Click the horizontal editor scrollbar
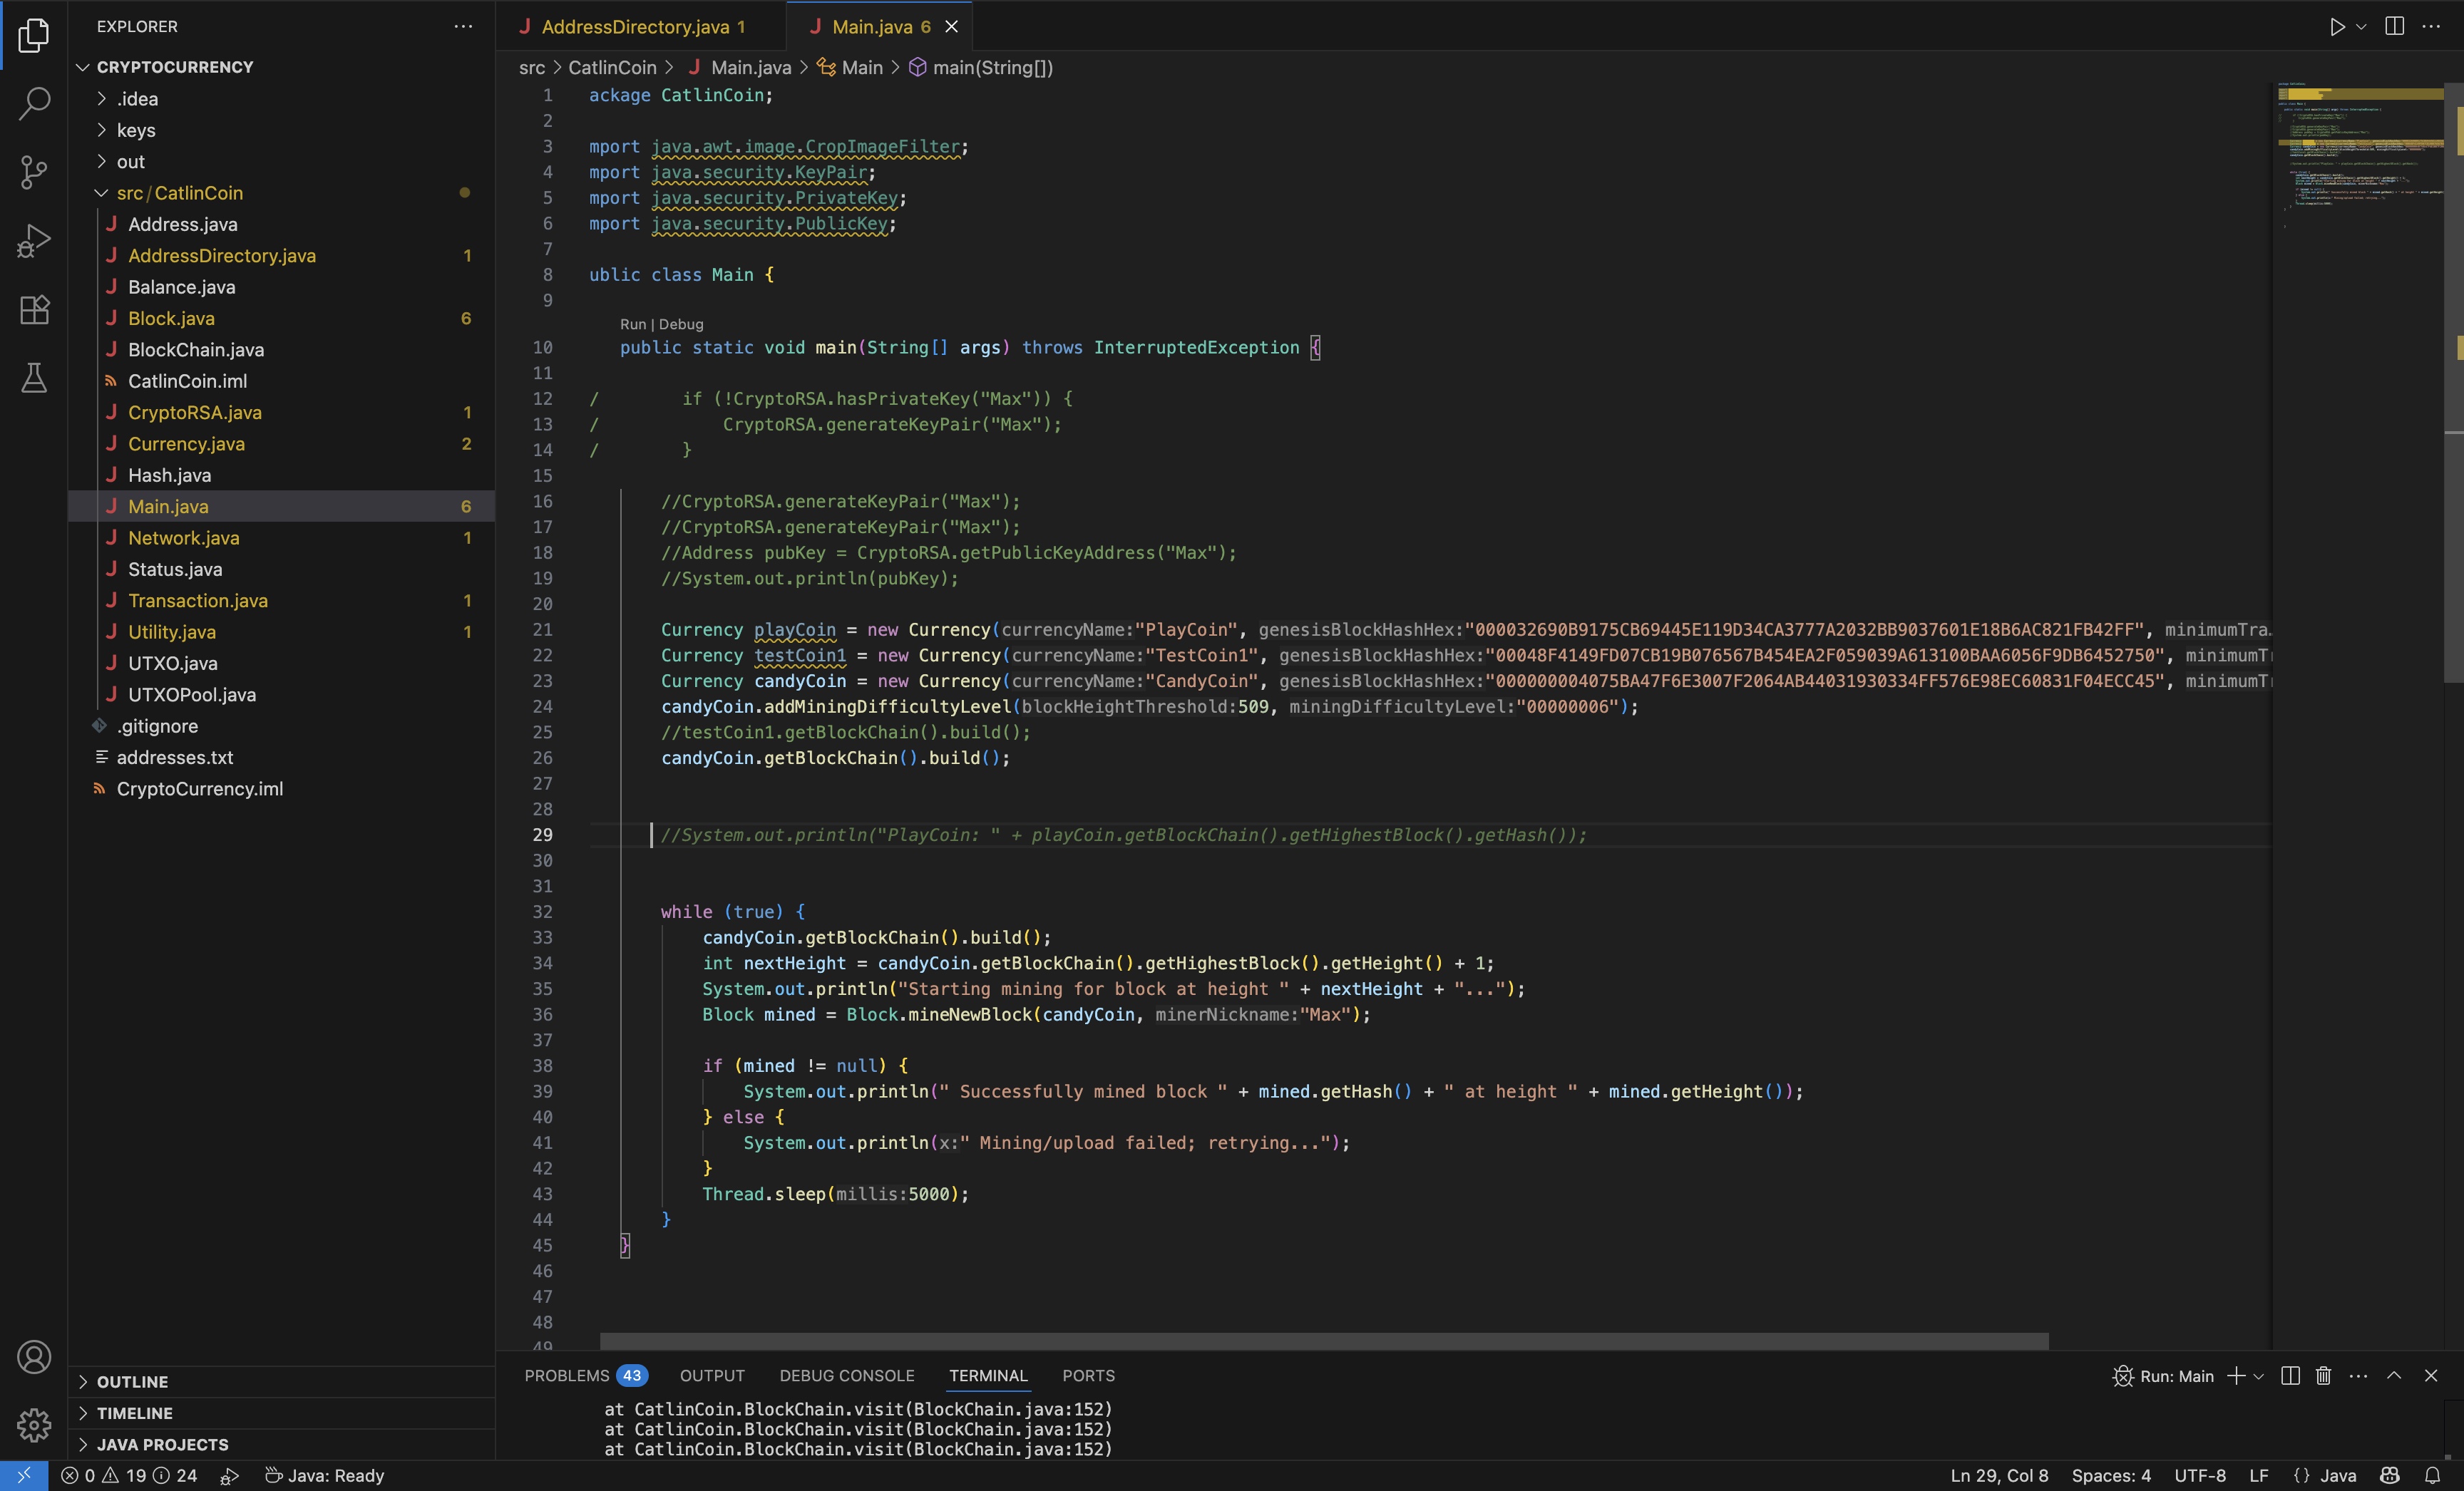 coord(1323,1341)
